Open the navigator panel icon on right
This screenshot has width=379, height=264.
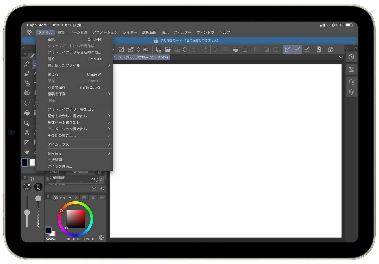point(351,57)
